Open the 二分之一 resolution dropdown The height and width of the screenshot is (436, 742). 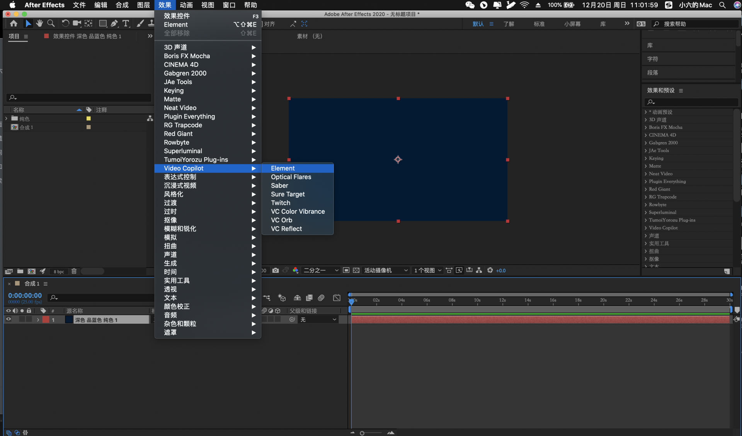(x=321, y=270)
